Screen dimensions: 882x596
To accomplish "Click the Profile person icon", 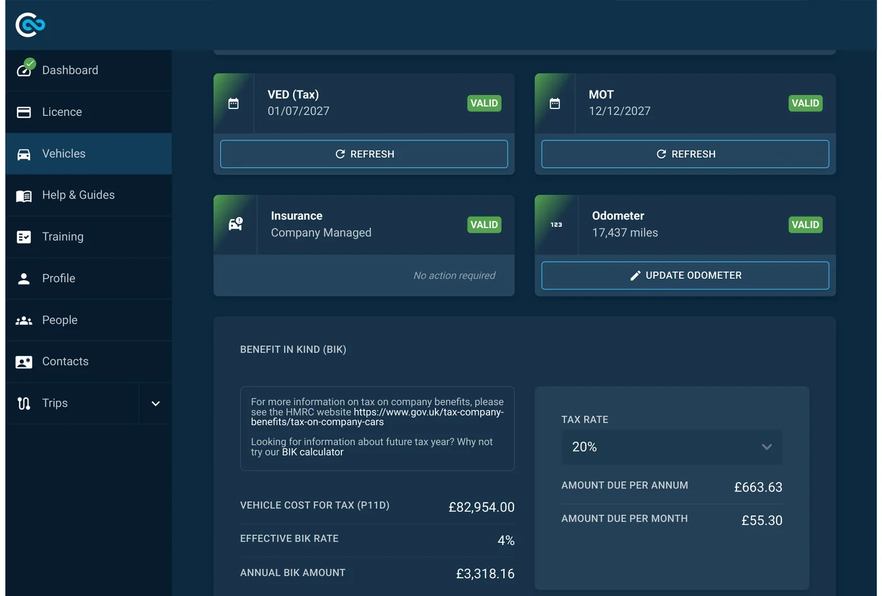I will (x=24, y=278).
